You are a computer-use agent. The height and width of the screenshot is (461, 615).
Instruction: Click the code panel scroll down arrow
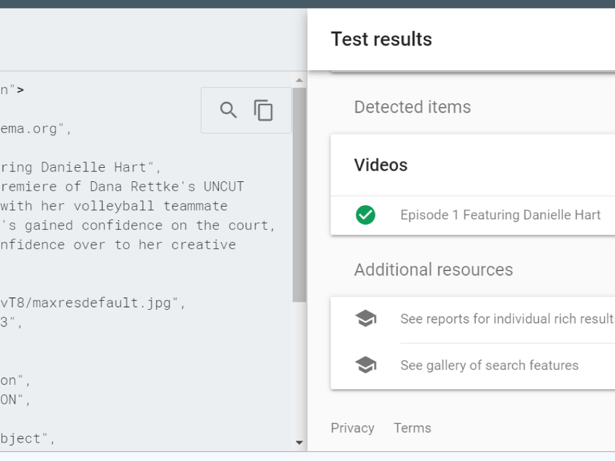click(x=300, y=443)
